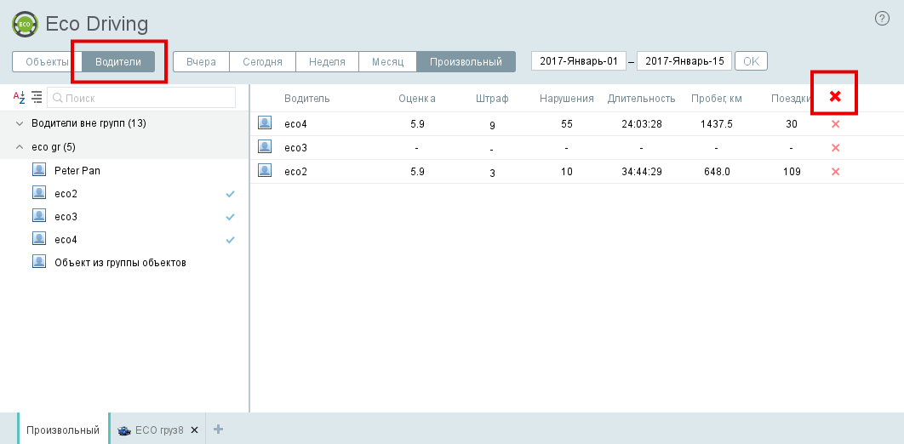
Task: Click the list grouping view icon
Action: click(37, 98)
